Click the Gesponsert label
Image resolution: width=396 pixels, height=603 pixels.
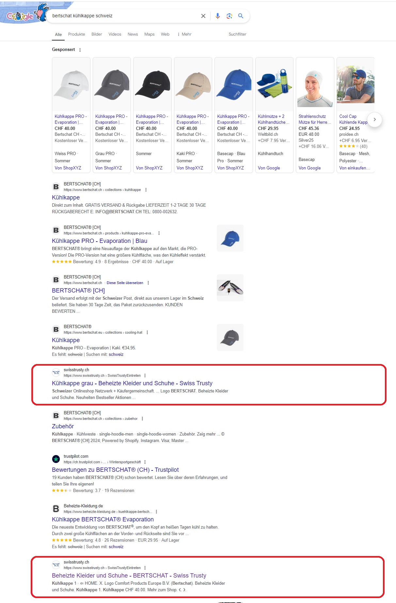63,50
